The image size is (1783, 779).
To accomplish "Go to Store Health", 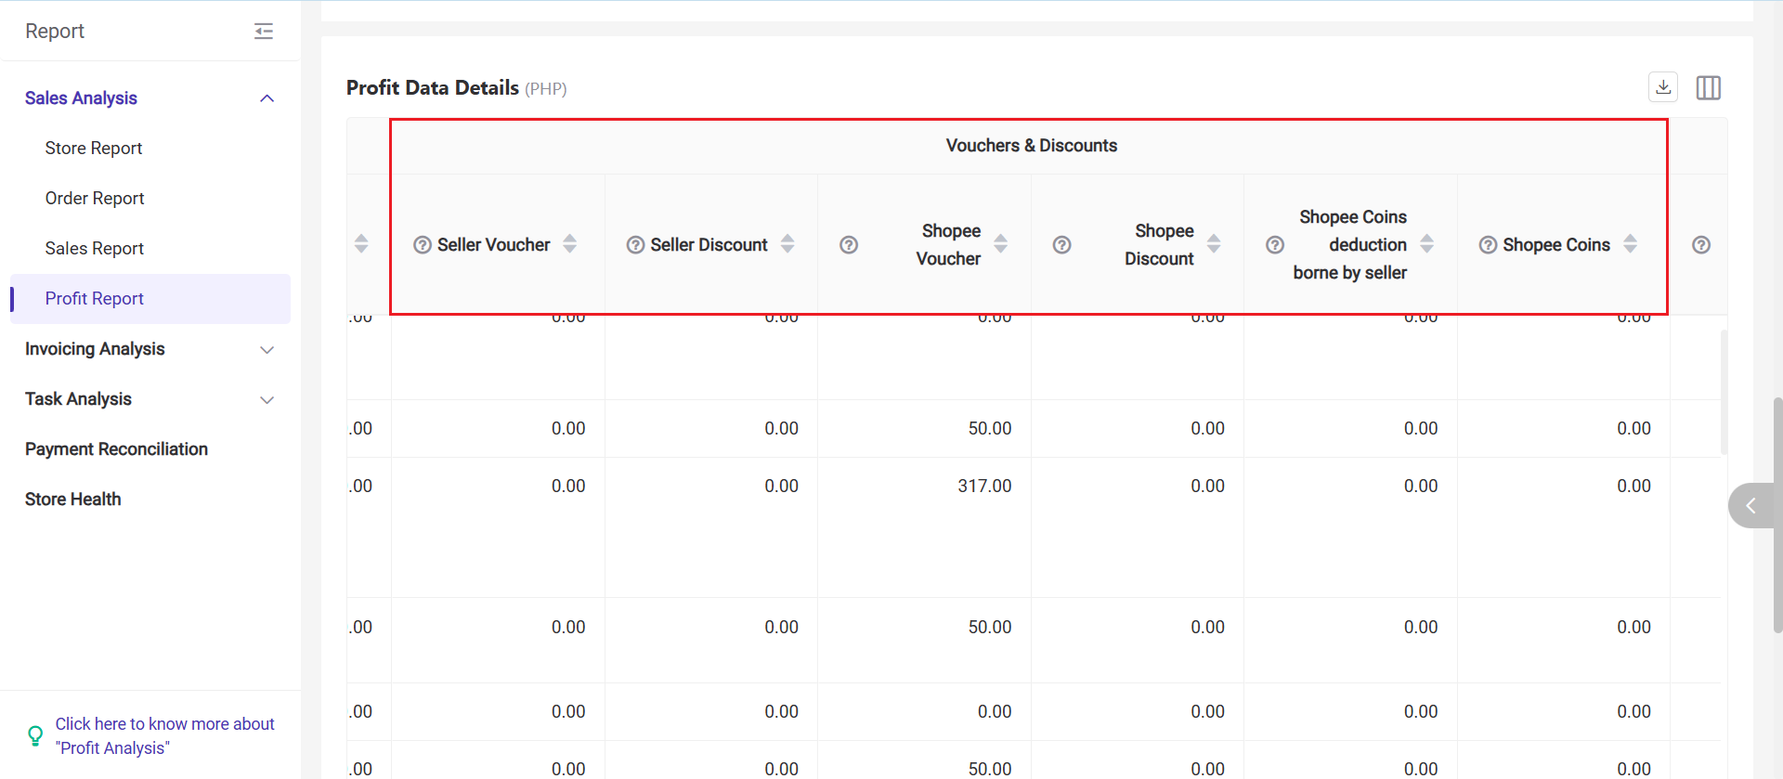I will coord(73,500).
